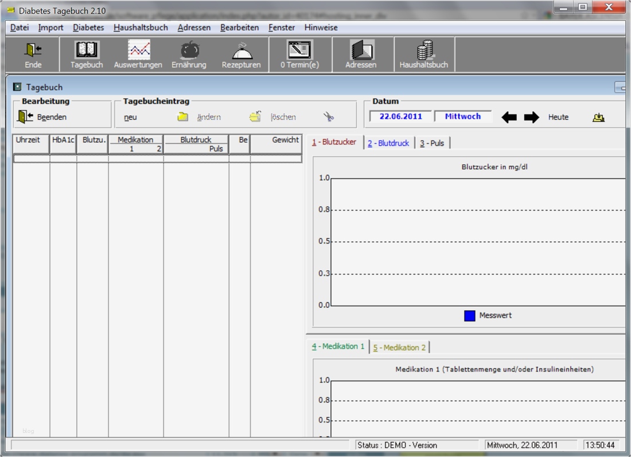Switch to the 3 - Puls tab
631x457 pixels.
[432, 143]
